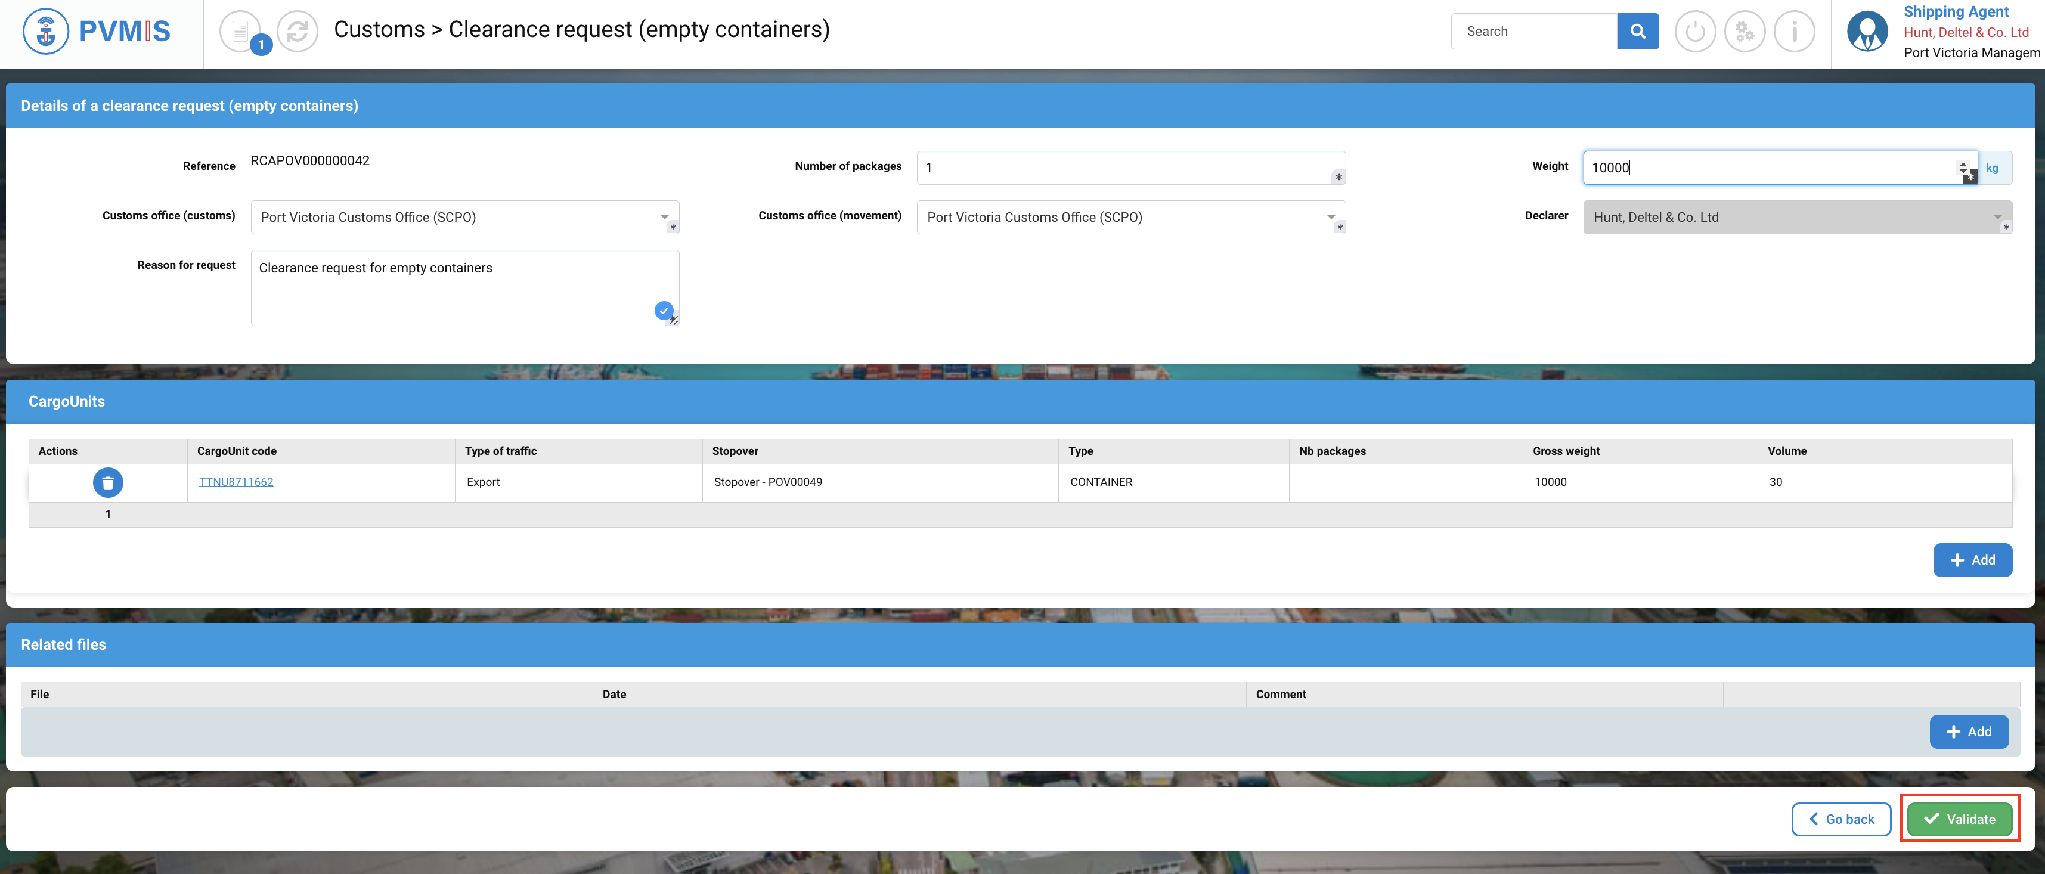
Task: Click the power logout icon
Action: coord(1695,32)
